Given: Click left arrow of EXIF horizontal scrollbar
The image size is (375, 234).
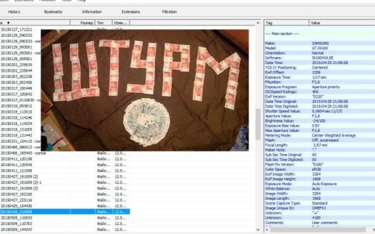Looking at the screenshot, I should [x=267, y=229].
